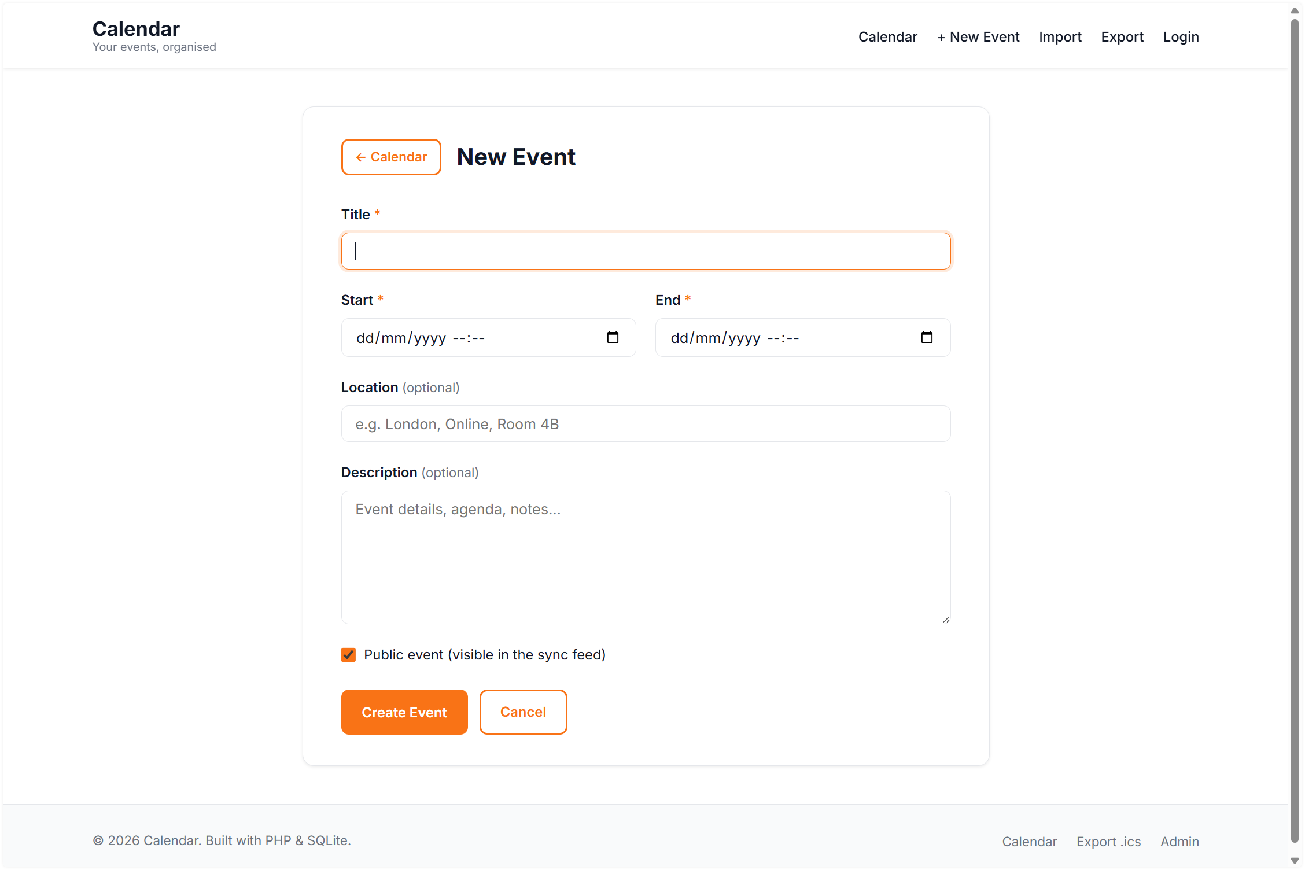Open the Export .ics footer link
Screen dimensions: 1305x870
point(1108,842)
